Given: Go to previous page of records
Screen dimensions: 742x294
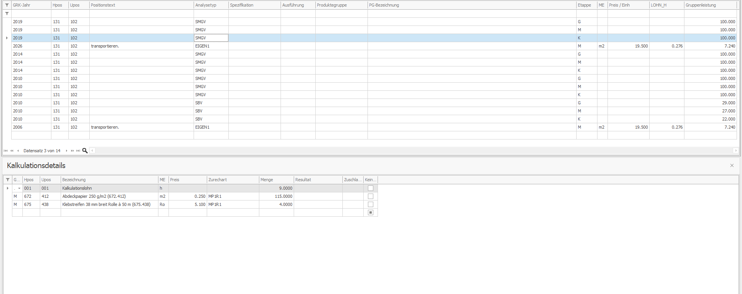Looking at the screenshot, I should click(12, 151).
